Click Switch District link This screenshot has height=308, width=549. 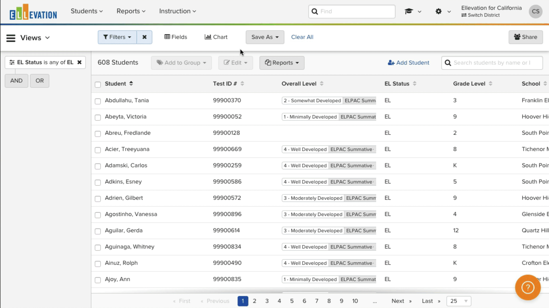point(480,15)
